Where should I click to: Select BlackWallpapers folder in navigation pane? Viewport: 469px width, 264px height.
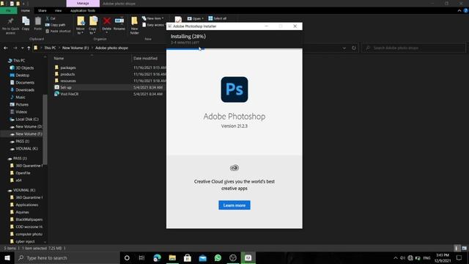[x=29, y=219]
